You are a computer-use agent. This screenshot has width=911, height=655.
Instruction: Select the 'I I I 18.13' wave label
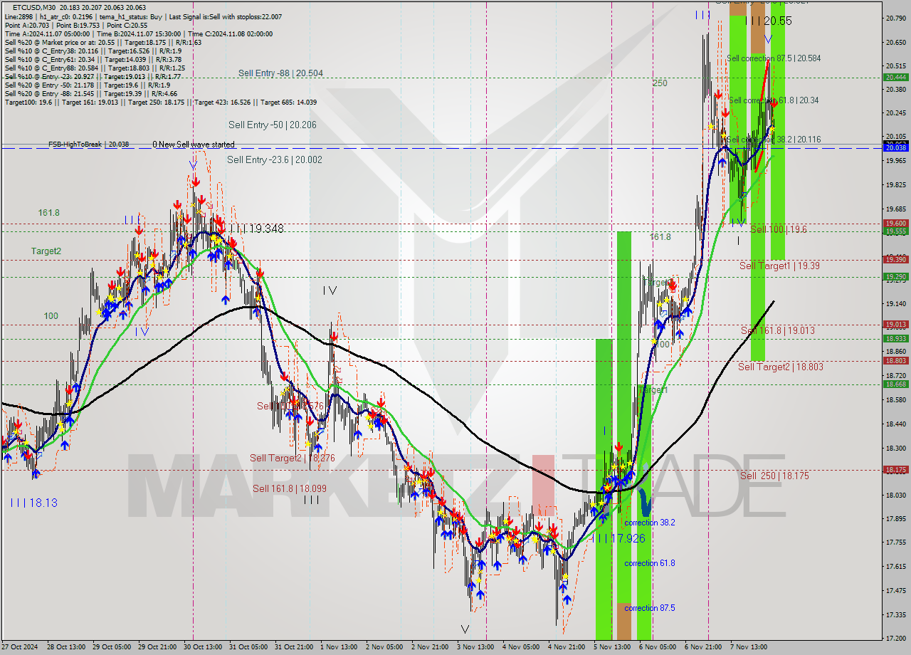point(33,503)
